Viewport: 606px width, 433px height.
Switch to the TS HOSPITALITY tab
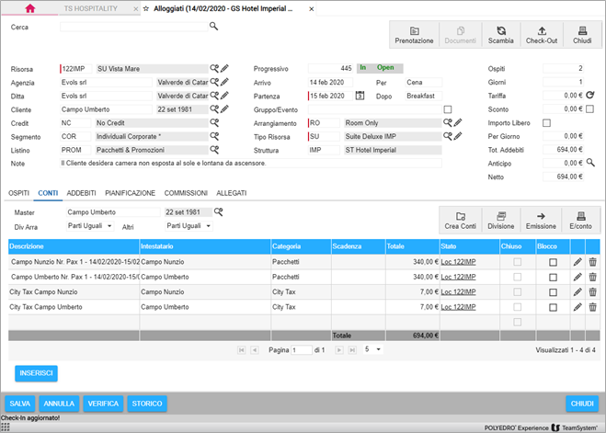click(x=91, y=8)
